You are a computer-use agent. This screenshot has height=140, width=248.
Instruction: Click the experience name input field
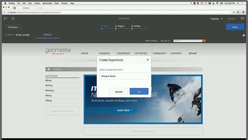(x=124, y=76)
